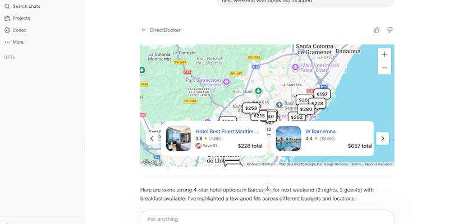Select the $252 map price marker
Viewport: 449px width, 224px height.
(x=297, y=117)
